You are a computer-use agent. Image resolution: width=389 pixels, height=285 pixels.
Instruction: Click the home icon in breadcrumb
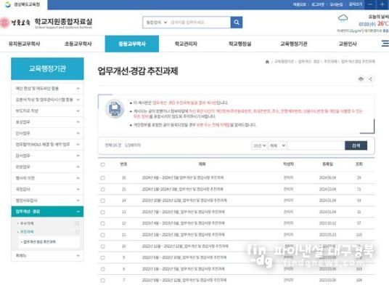[x=267, y=62]
